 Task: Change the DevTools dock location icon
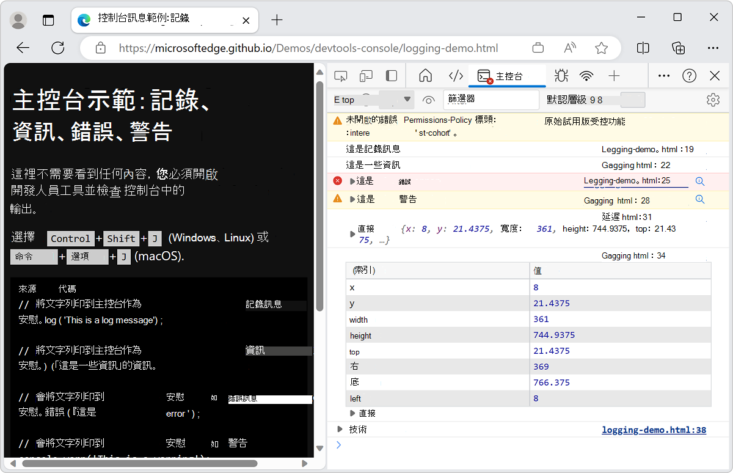[x=390, y=75]
